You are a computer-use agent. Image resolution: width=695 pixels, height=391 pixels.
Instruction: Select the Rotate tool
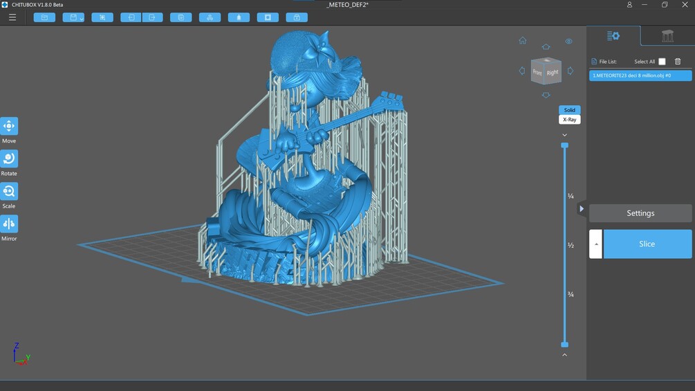tap(9, 158)
